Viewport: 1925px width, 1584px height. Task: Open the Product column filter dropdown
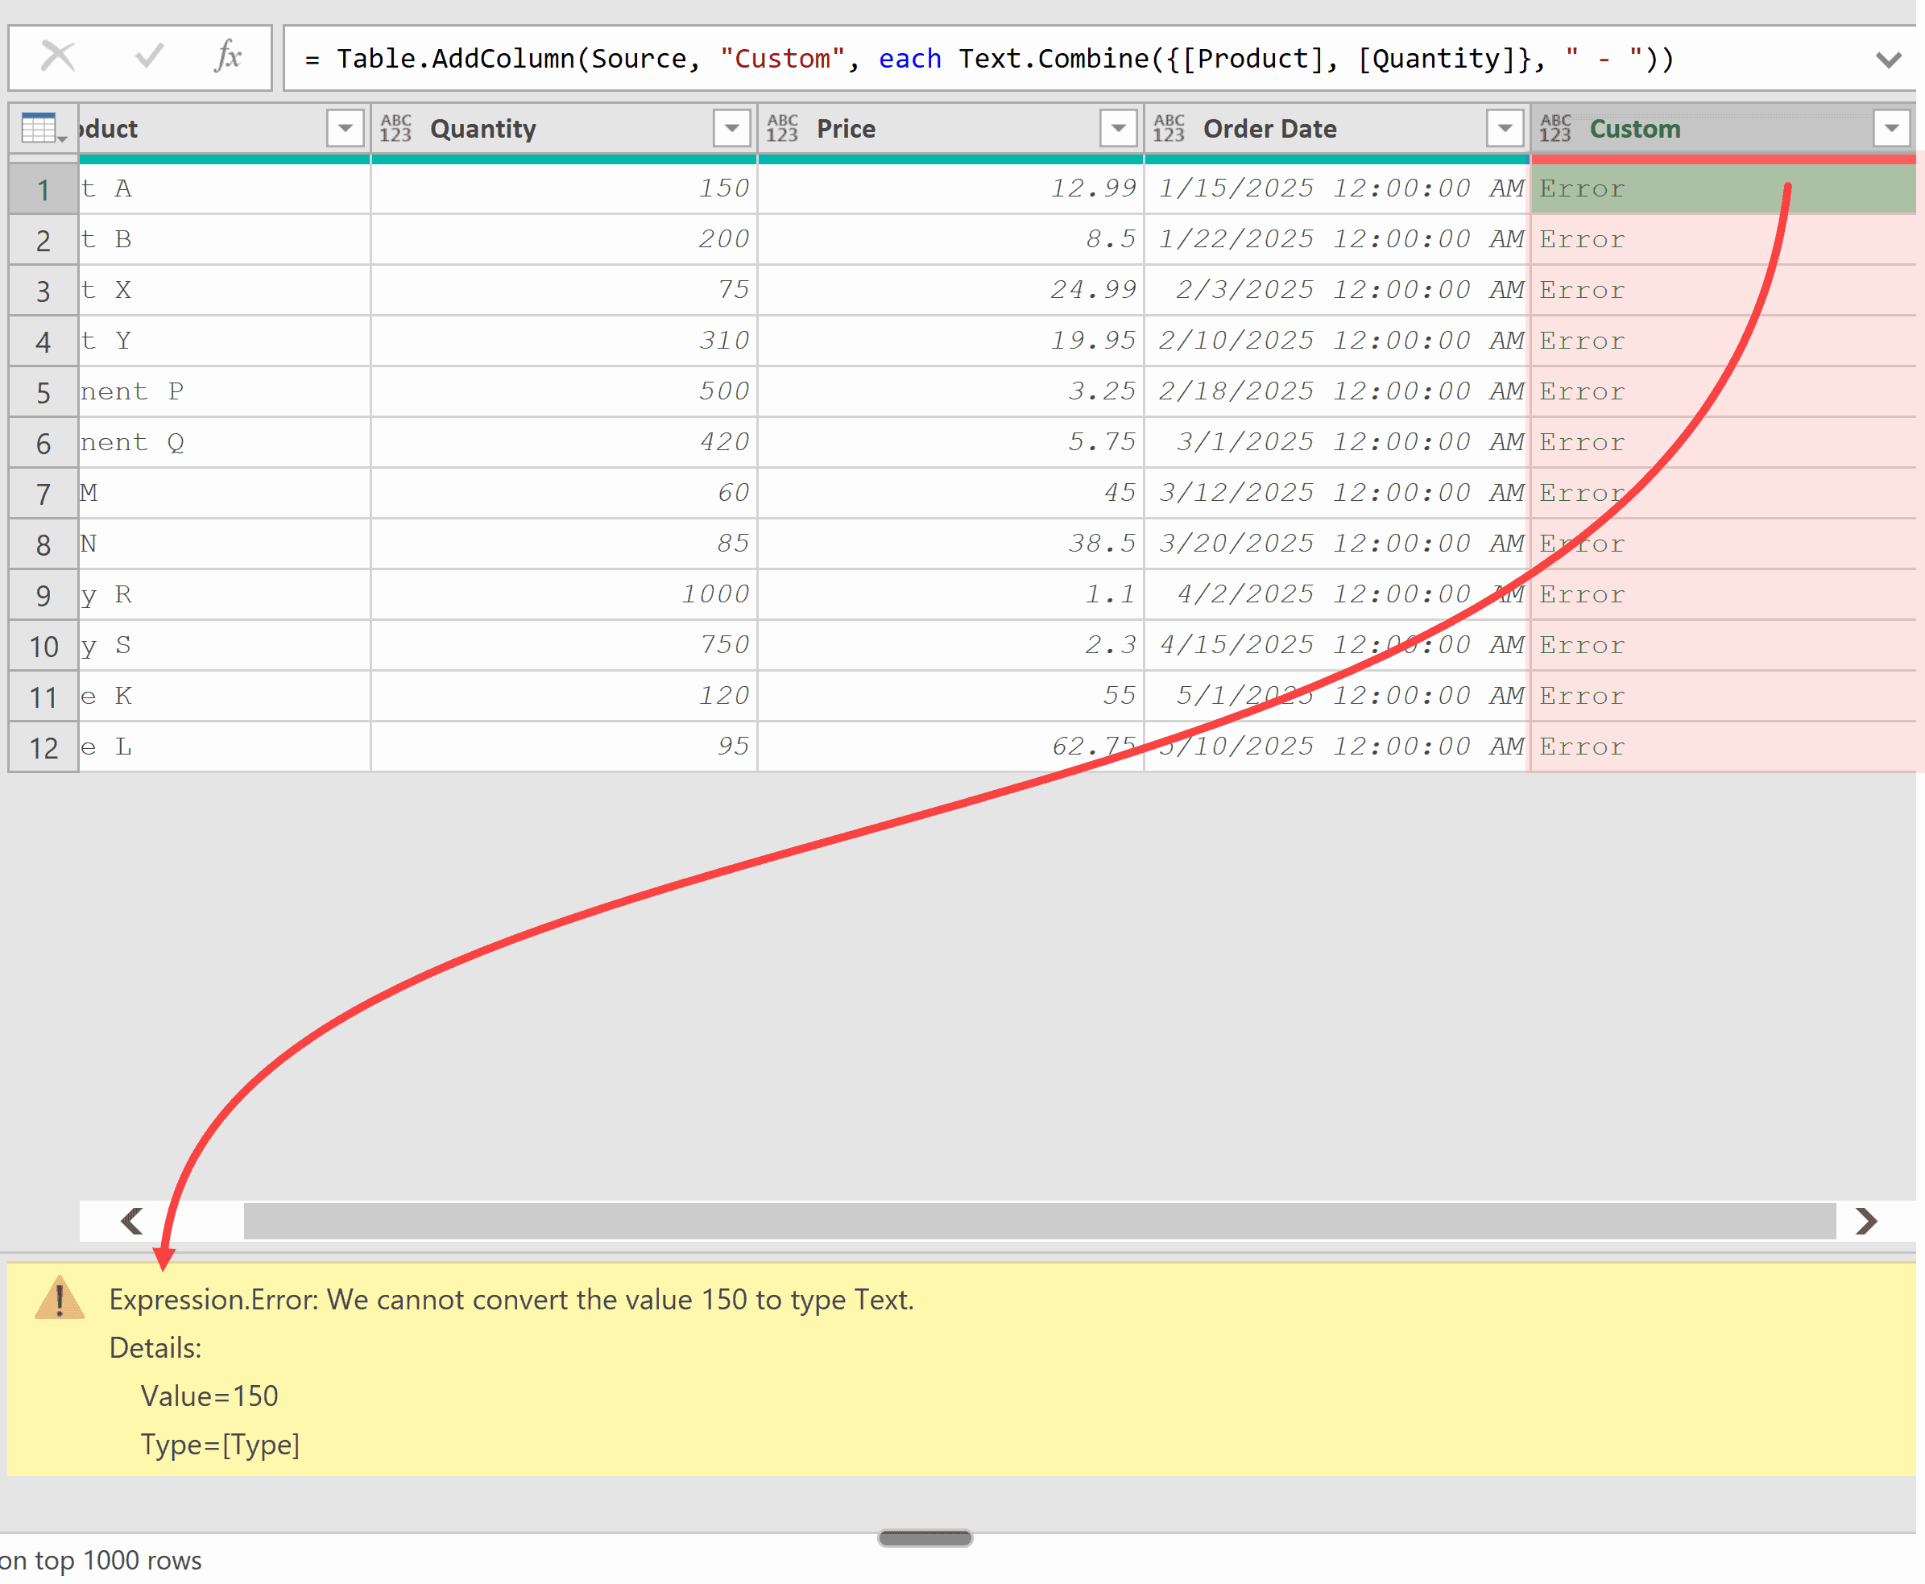coord(344,128)
